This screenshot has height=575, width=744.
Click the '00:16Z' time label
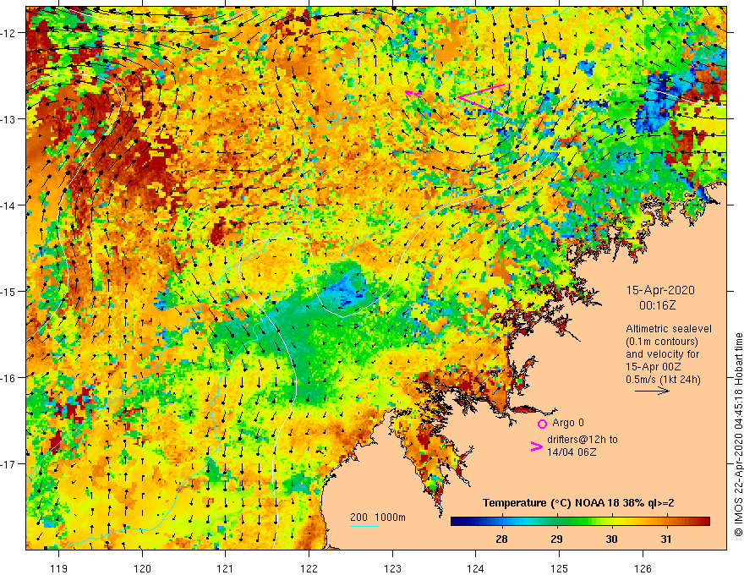pyautogui.click(x=657, y=305)
